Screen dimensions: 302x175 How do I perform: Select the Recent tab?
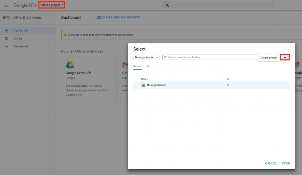pos(137,66)
